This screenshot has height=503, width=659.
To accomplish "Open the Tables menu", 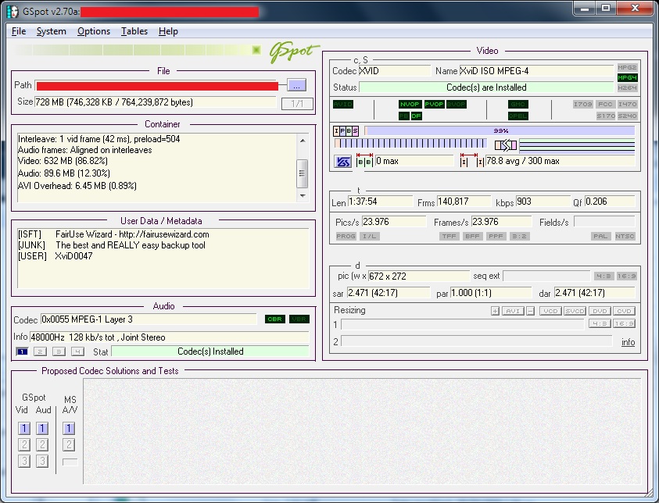I will tap(134, 31).
